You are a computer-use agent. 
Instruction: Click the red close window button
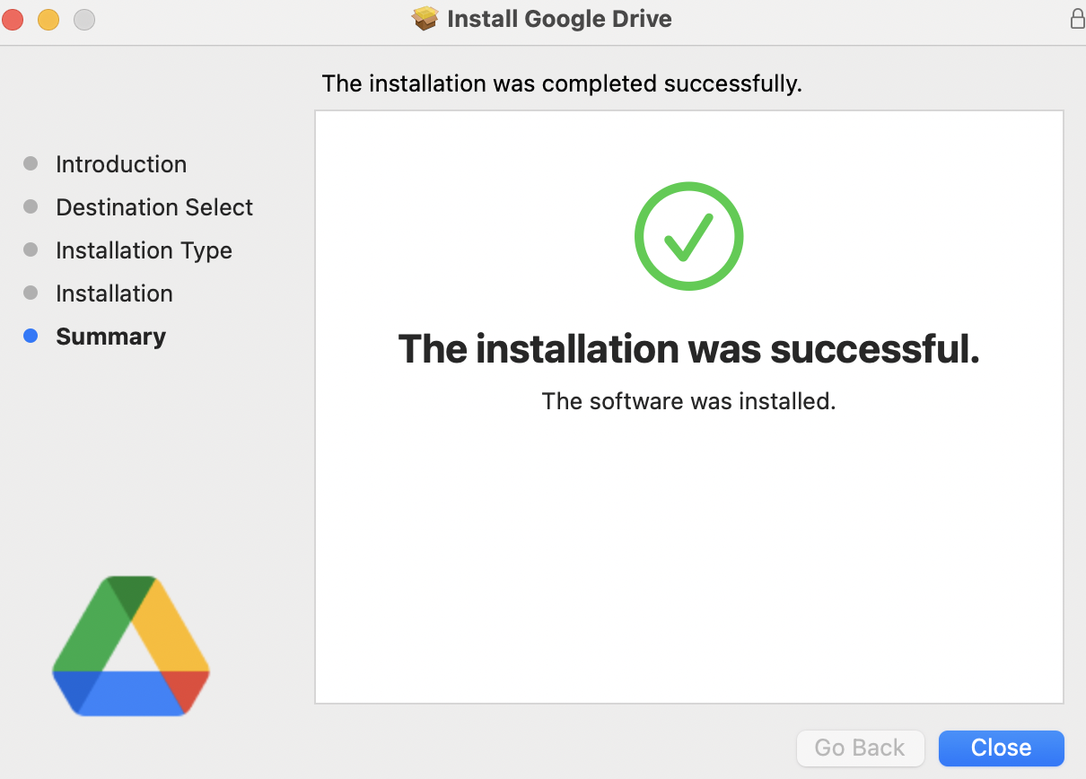point(13,19)
